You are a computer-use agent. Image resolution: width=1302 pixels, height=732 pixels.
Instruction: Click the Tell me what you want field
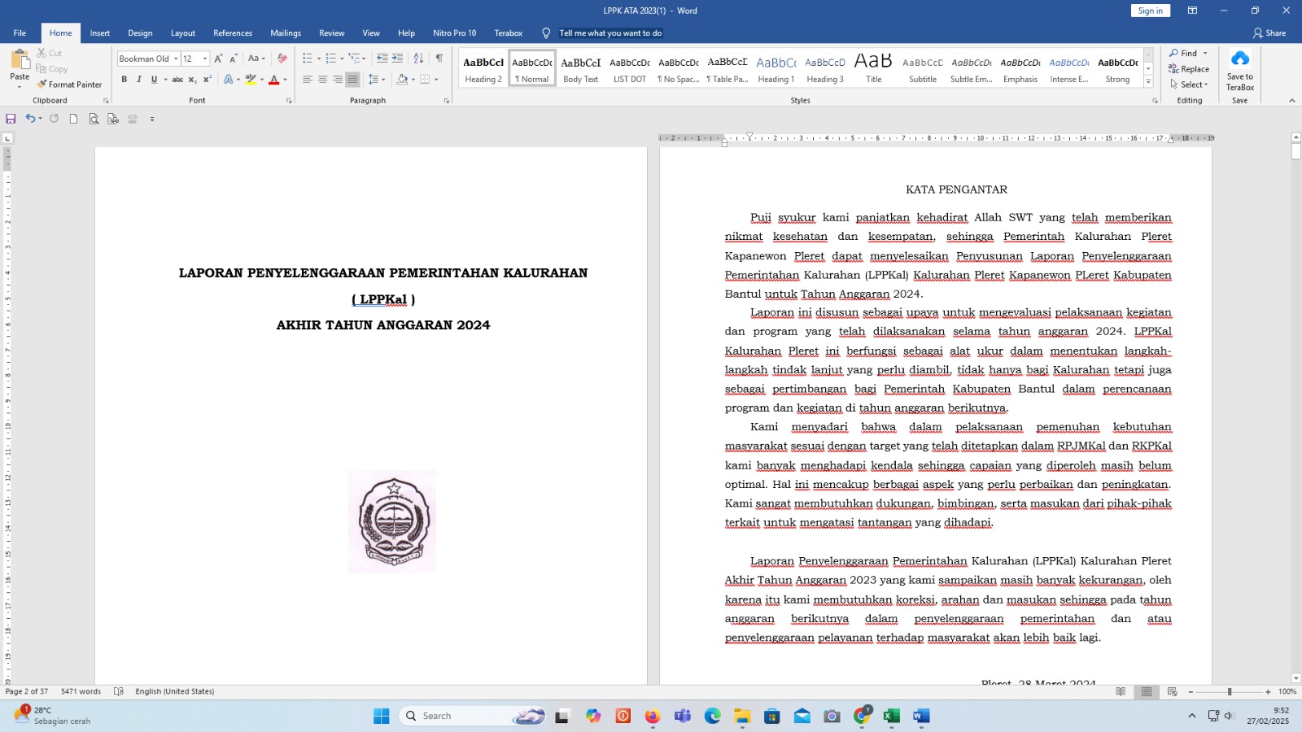point(610,33)
